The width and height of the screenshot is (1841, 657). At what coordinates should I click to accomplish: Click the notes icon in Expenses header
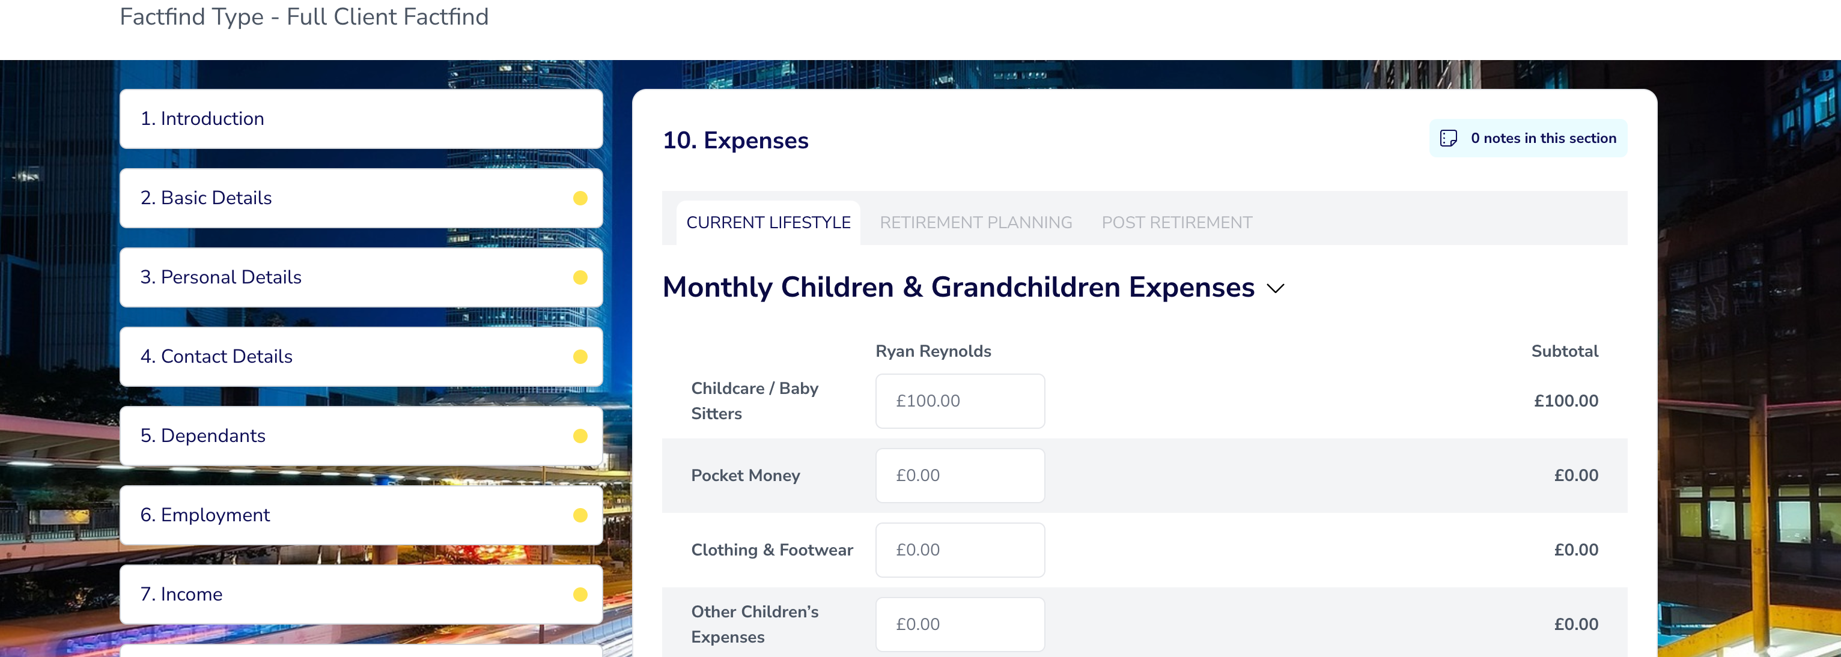point(1449,139)
